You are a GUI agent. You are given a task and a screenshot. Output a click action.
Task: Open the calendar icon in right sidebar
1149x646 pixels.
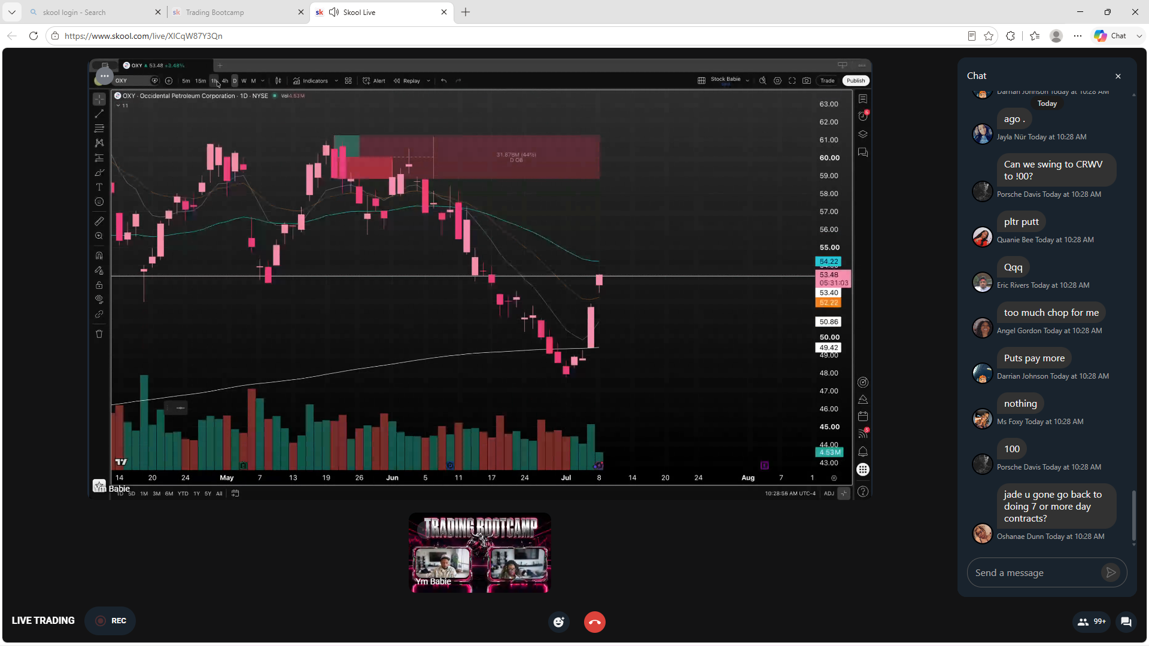[x=862, y=416]
